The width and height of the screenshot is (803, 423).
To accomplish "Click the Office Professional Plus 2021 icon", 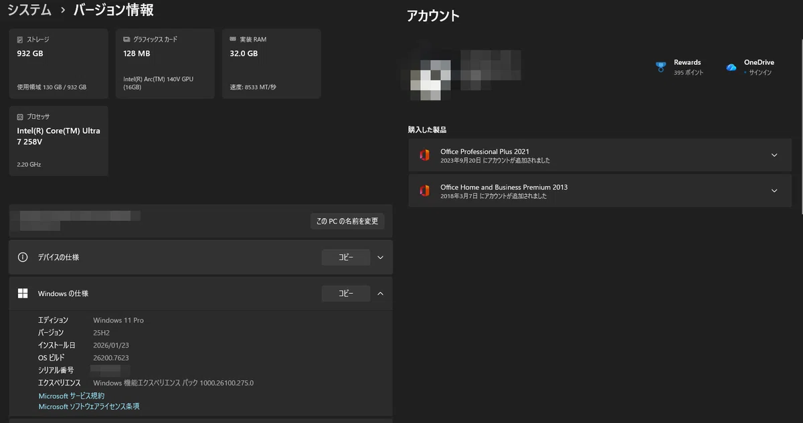I will click(424, 155).
